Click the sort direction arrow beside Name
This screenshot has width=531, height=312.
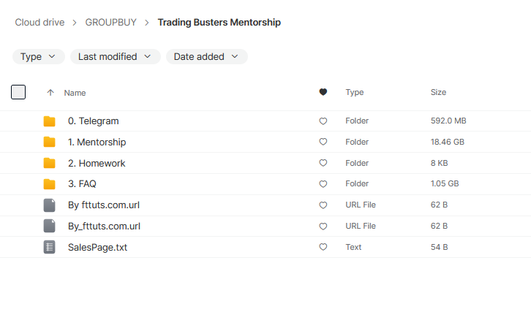tap(50, 92)
